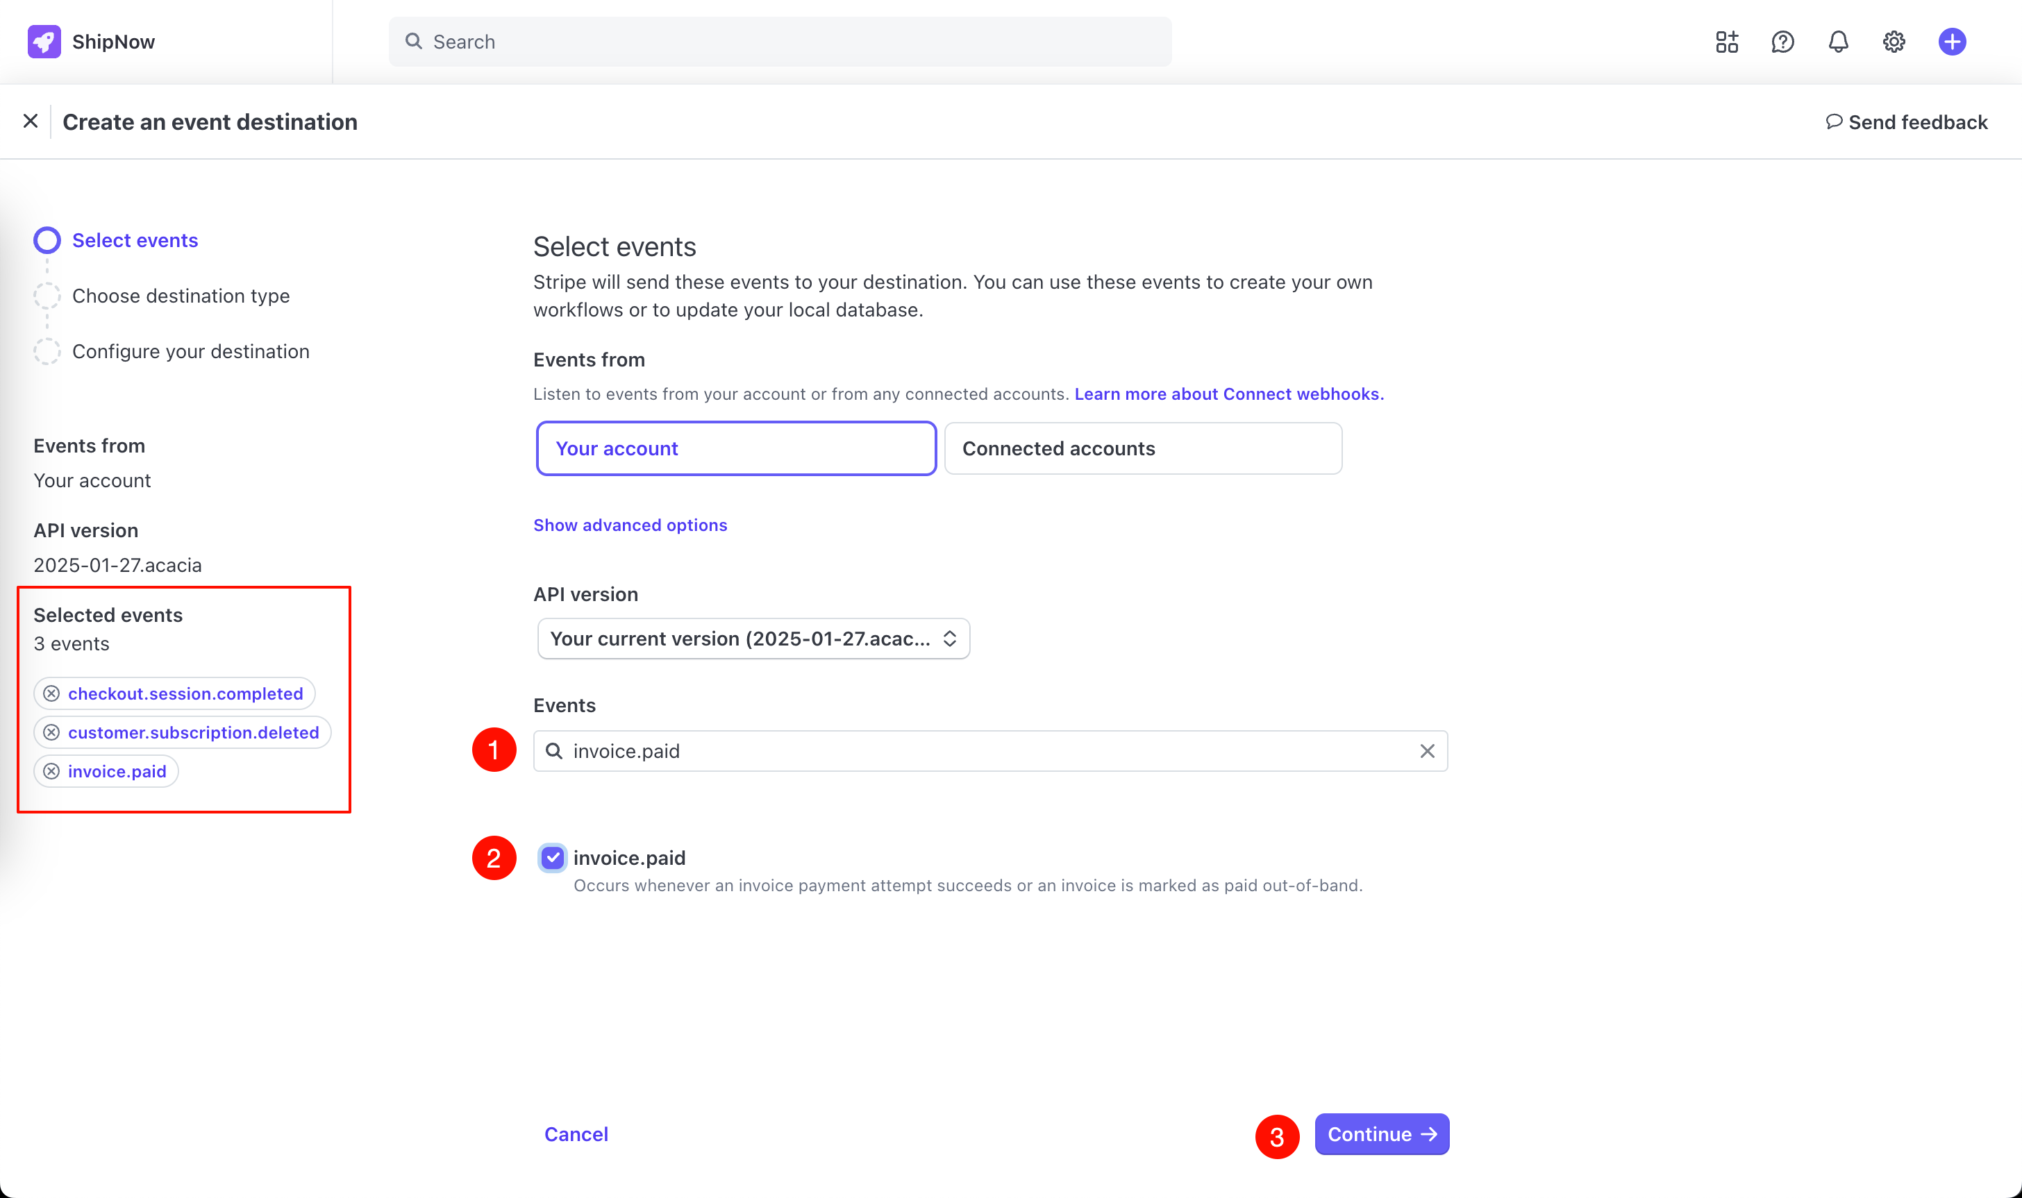Screen dimensions: 2022x1198
Task: Open the apps grid icon in header
Action: pyautogui.click(x=1726, y=41)
